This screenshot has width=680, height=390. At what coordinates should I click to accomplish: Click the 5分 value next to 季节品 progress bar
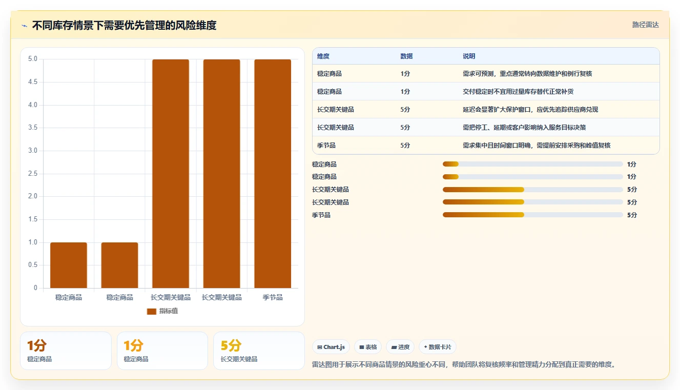coord(632,215)
